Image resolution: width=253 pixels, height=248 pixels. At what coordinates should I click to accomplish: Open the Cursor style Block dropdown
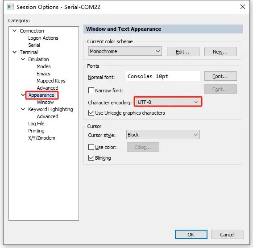coord(163,134)
